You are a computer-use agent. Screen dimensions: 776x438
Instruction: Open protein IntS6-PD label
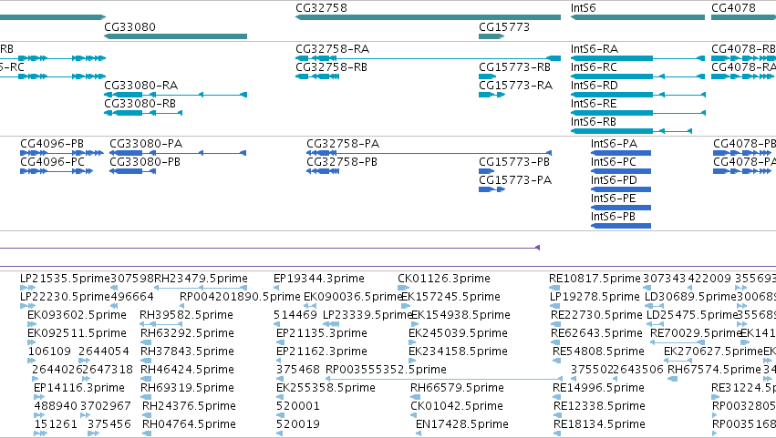[614, 180]
